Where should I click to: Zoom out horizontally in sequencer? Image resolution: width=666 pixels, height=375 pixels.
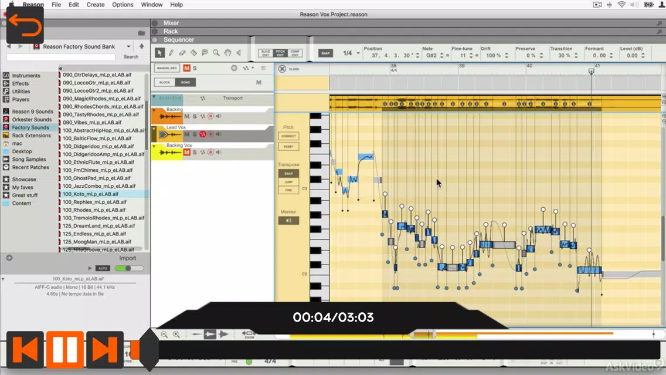coord(164,335)
